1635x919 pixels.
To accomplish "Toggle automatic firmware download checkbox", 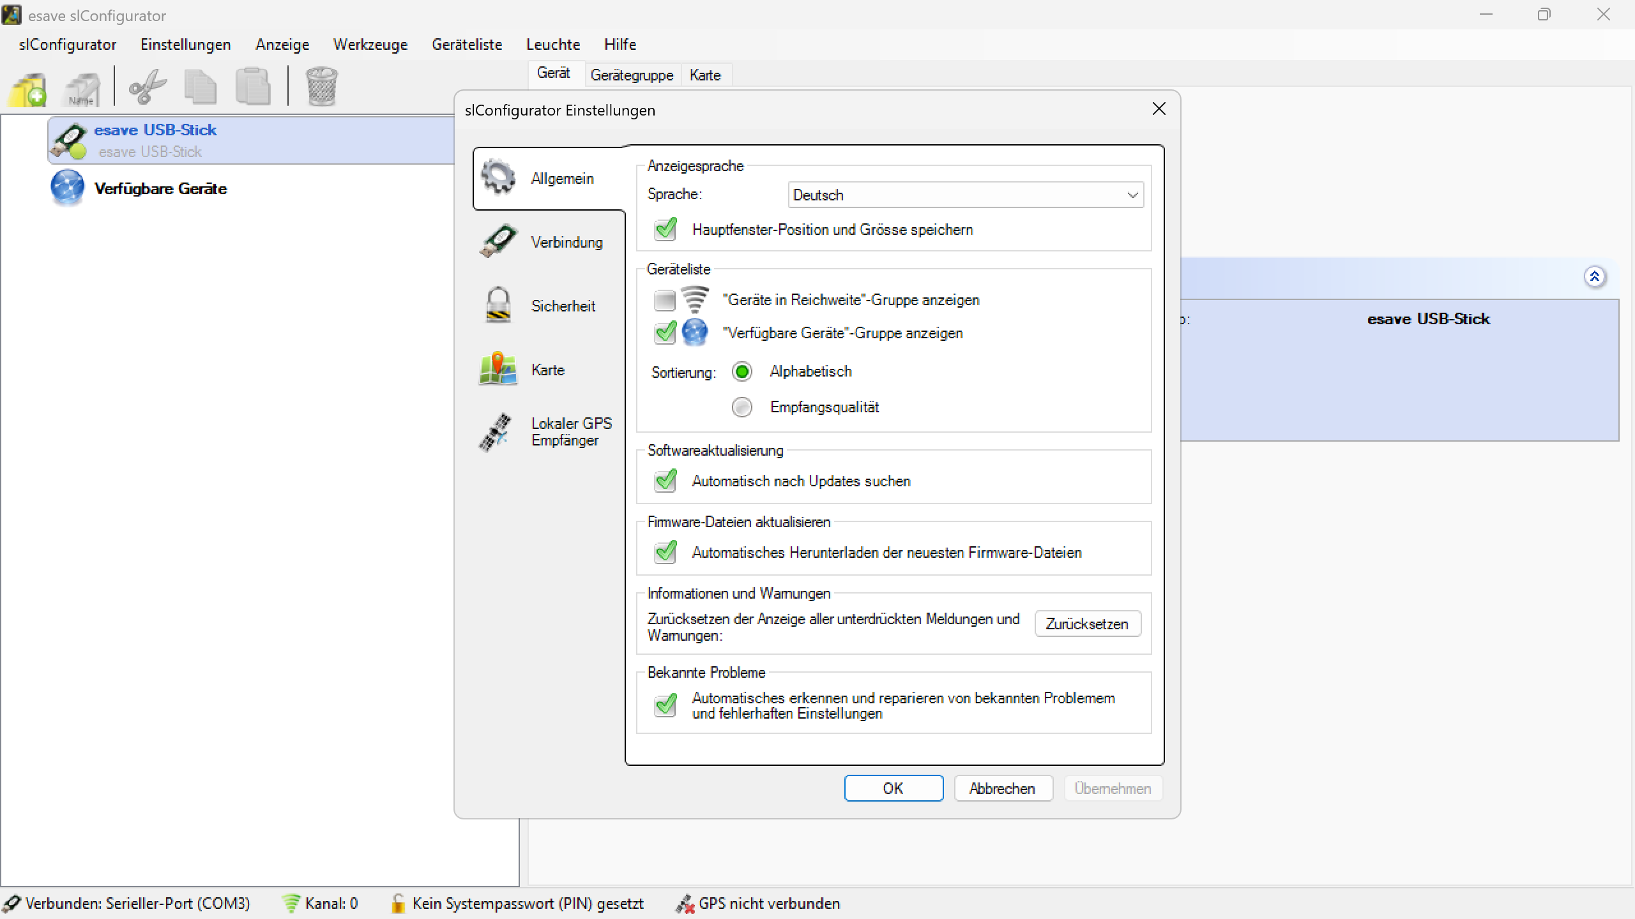I will 665,552.
